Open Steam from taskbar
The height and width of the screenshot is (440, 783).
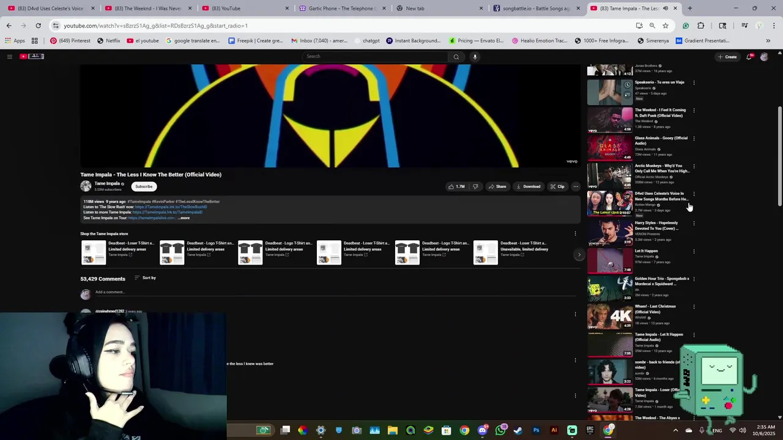tap(518, 430)
